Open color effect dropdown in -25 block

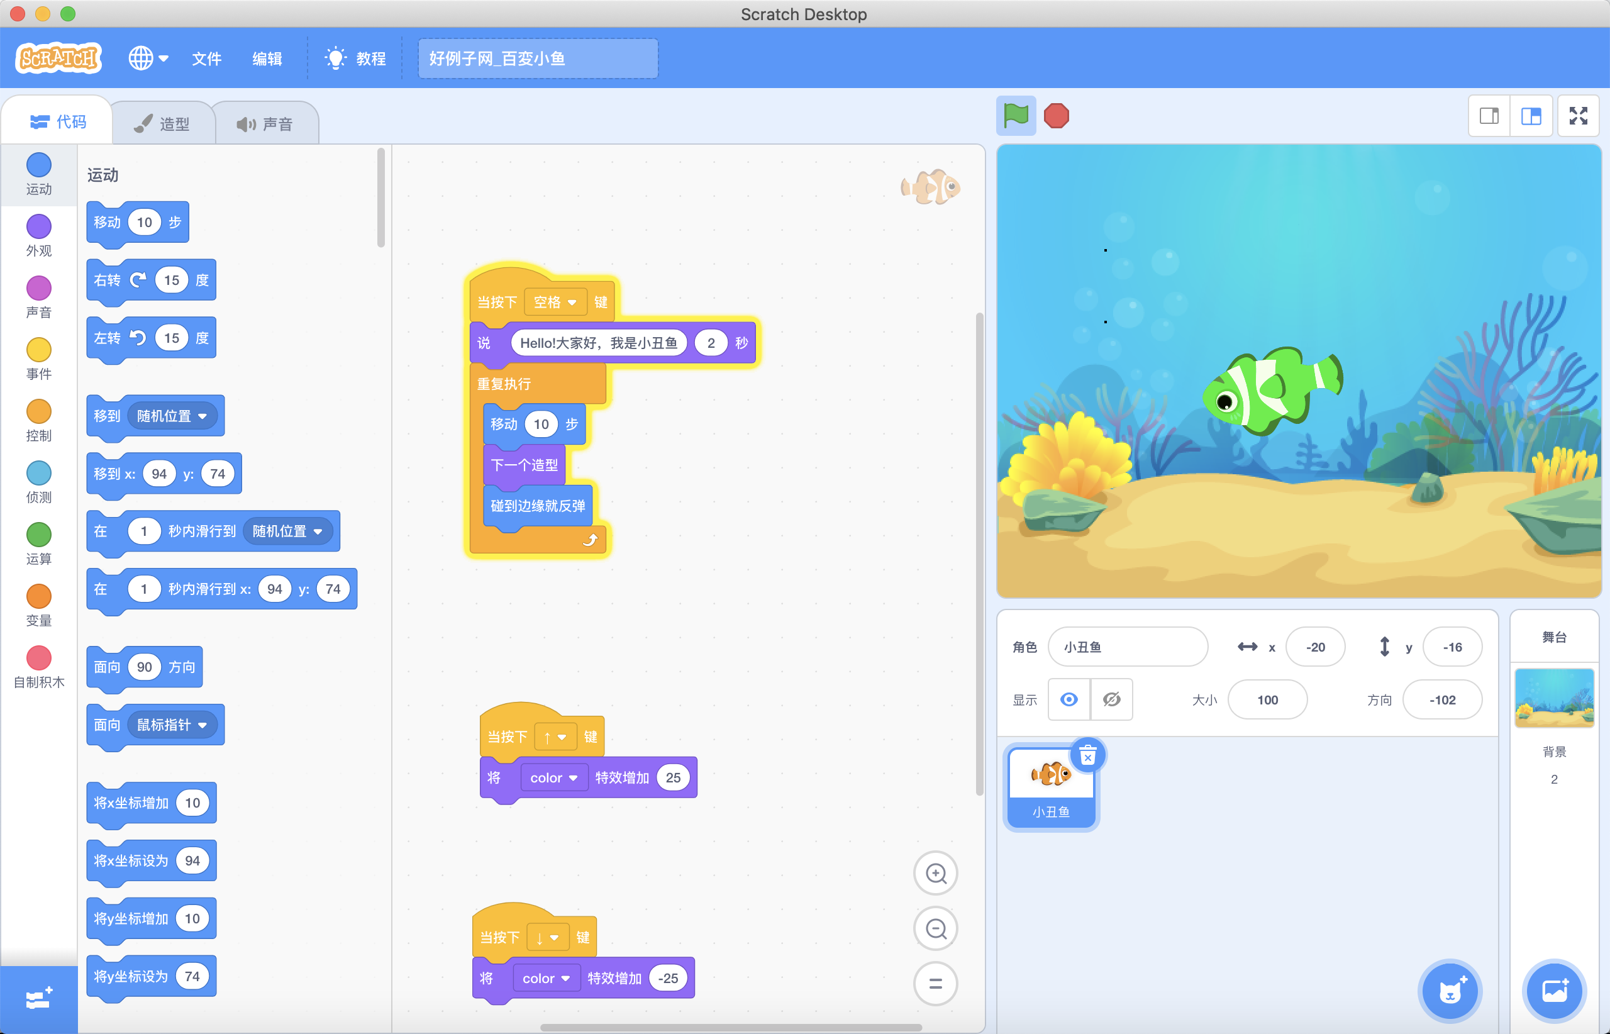point(547,978)
